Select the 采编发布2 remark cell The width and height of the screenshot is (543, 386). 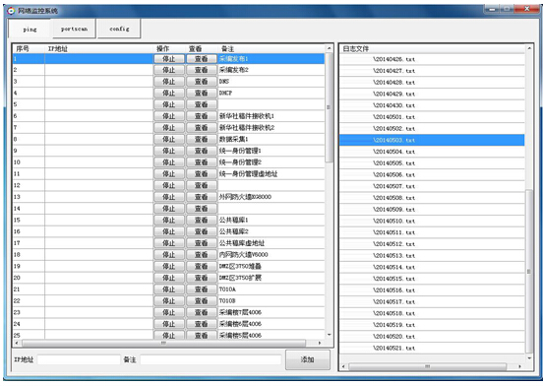point(271,70)
